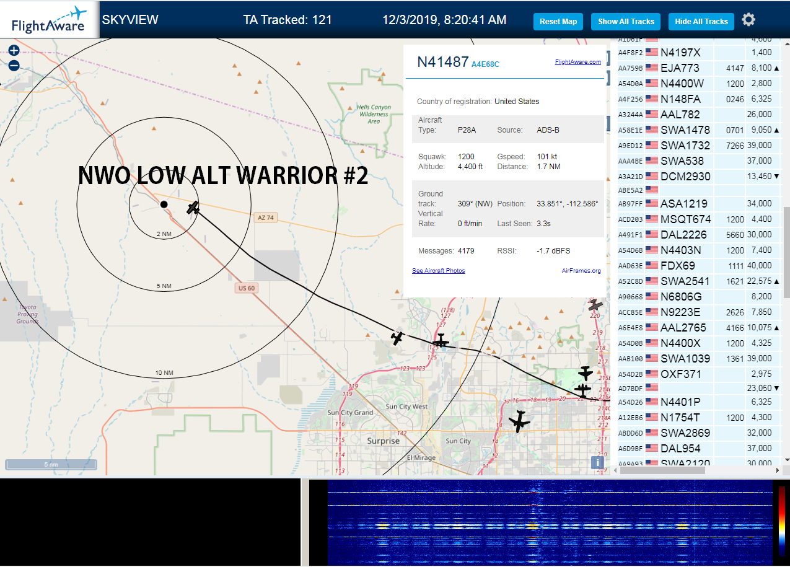Click the US flag in the SWA538 row

[651, 161]
